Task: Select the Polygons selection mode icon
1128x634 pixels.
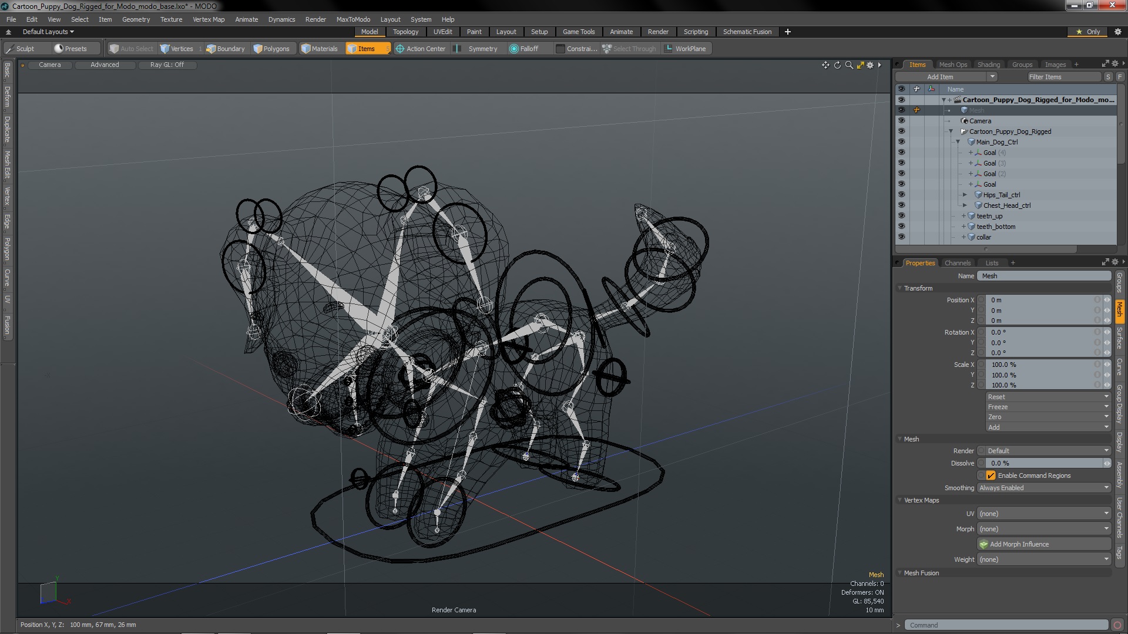Action: (x=258, y=49)
